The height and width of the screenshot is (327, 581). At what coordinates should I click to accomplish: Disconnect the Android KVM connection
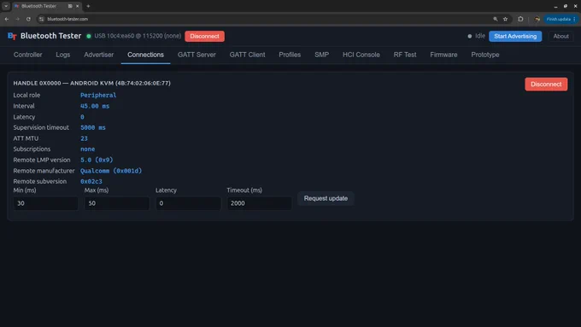click(x=546, y=84)
